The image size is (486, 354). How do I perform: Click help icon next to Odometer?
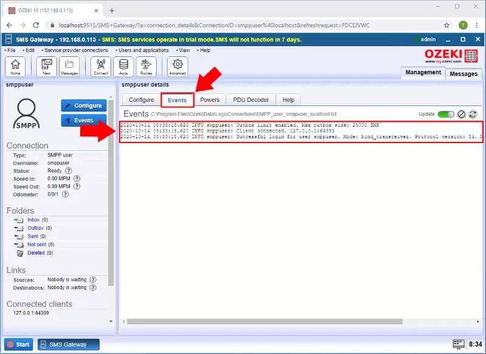tap(65, 195)
